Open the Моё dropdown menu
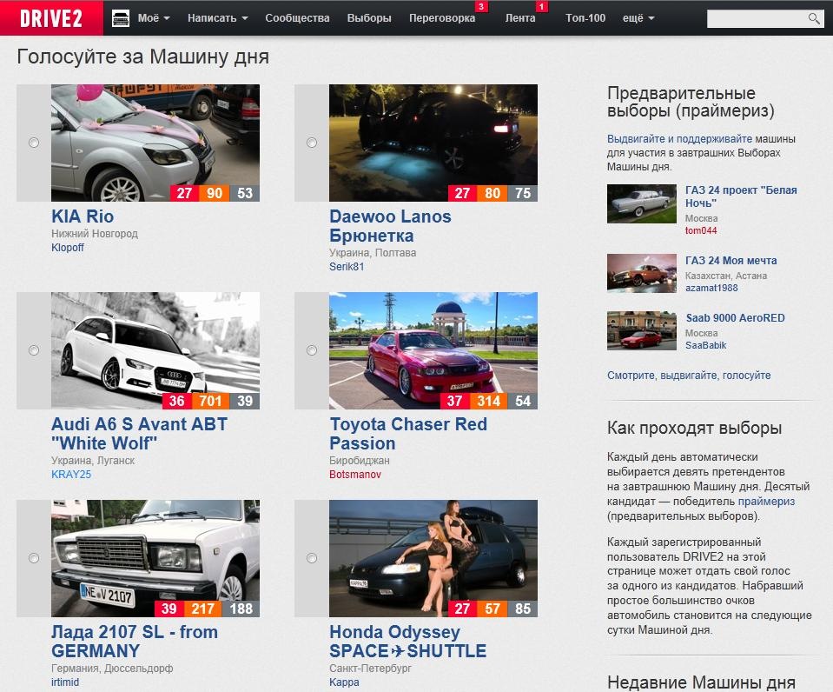The height and width of the screenshot is (692, 833). coord(149,17)
